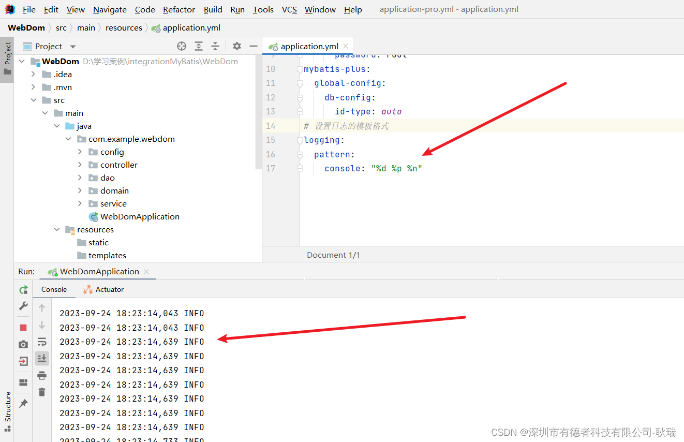Click the print icon in console toolbar
684x442 pixels.
pos(42,375)
